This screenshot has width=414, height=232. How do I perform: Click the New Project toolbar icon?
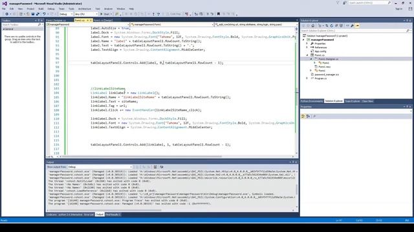(x=21, y=14)
